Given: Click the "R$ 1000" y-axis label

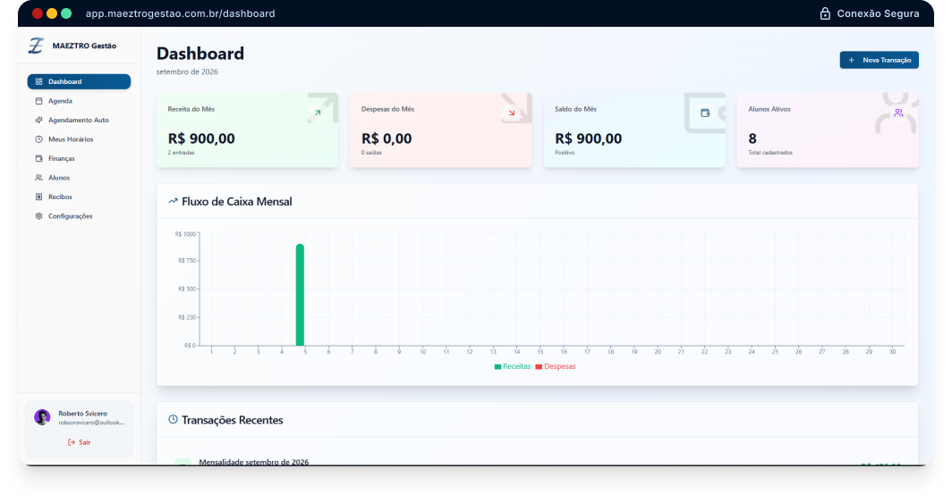Looking at the screenshot, I should (185, 234).
